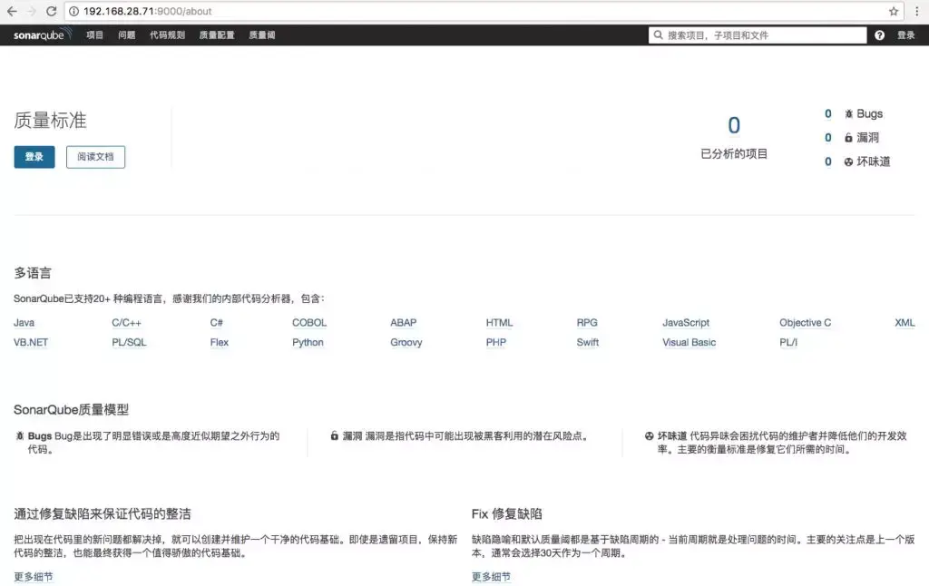Image resolution: width=929 pixels, height=586 pixels.
Task: Open the PL/SQL language link
Action: click(129, 343)
